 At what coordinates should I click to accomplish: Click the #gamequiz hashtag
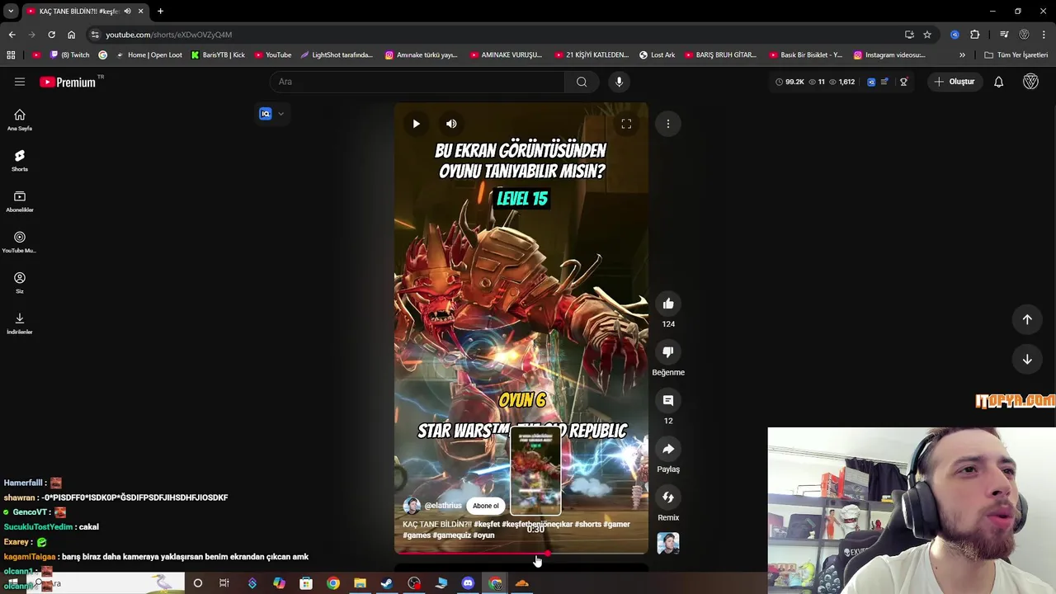(x=450, y=535)
